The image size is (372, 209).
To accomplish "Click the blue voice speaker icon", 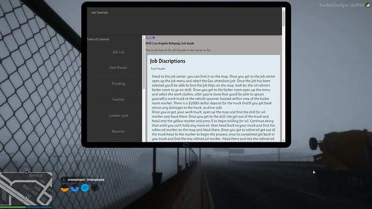I will pyautogui.click(x=85, y=188).
